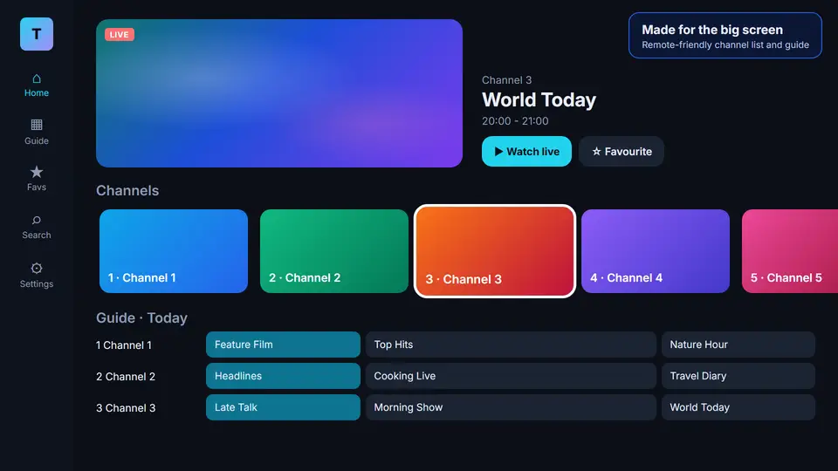Viewport: 838px width, 471px height.
Task: Open Settings gear in sidebar
Action: [x=37, y=275]
